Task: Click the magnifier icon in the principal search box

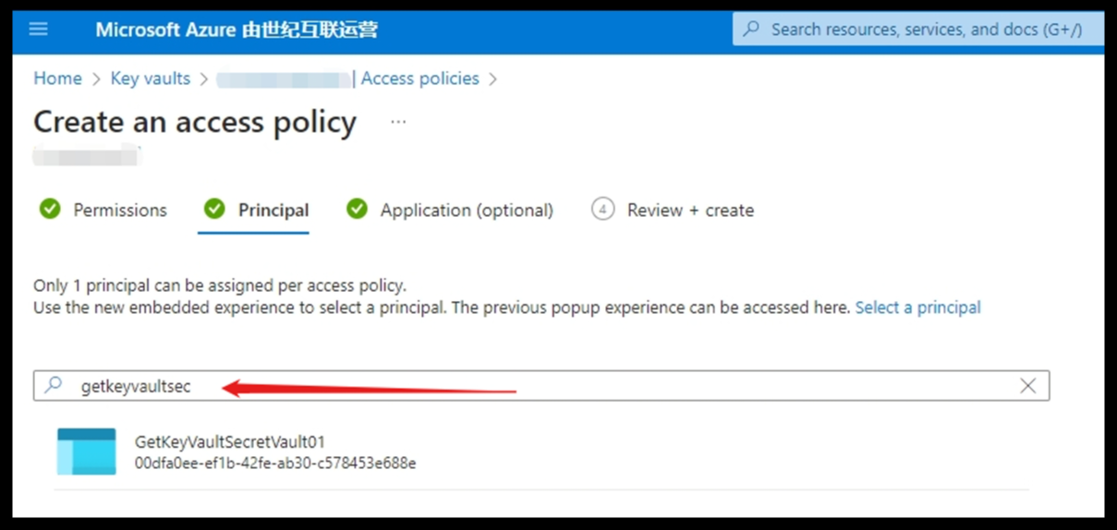Action: 54,386
